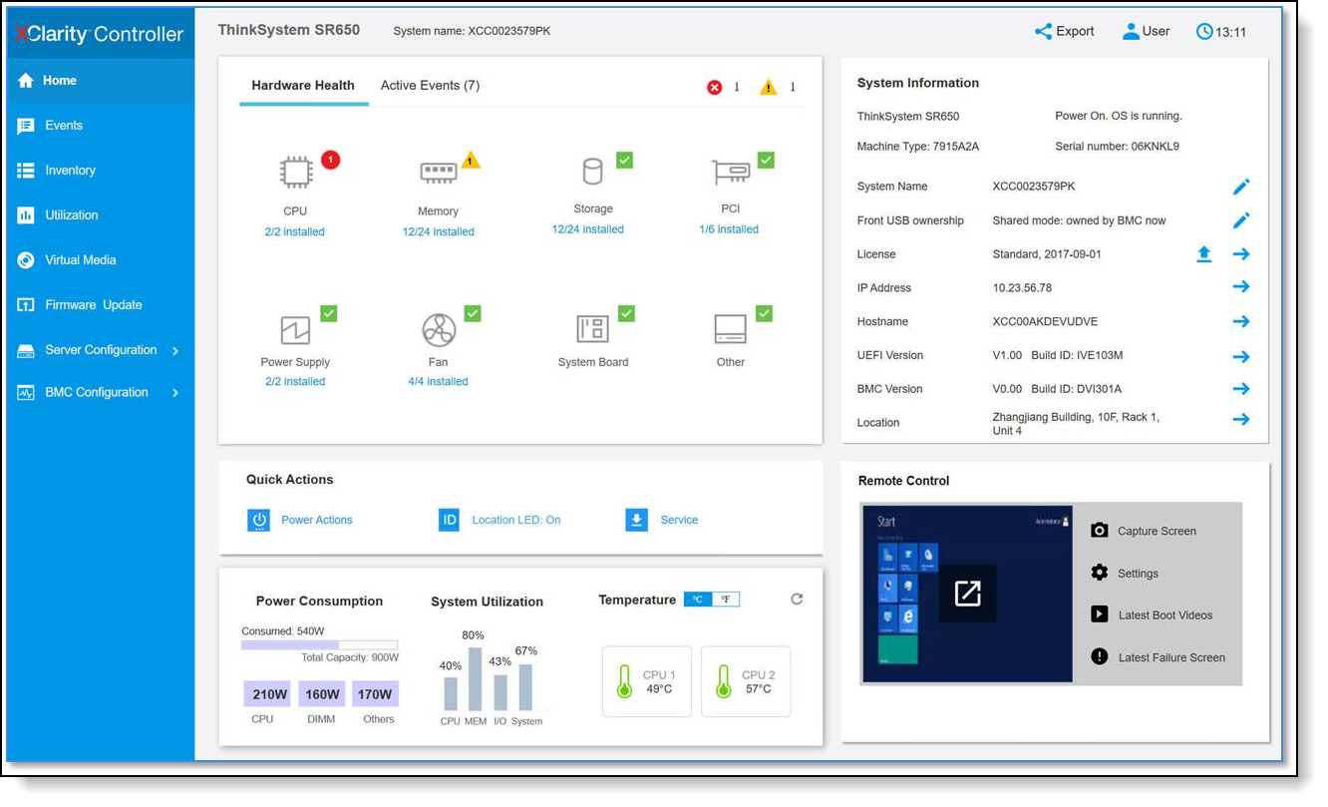Refresh the temperature readings
The image size is (1328, 807).
pyautogui.click(x=796, y=599)
